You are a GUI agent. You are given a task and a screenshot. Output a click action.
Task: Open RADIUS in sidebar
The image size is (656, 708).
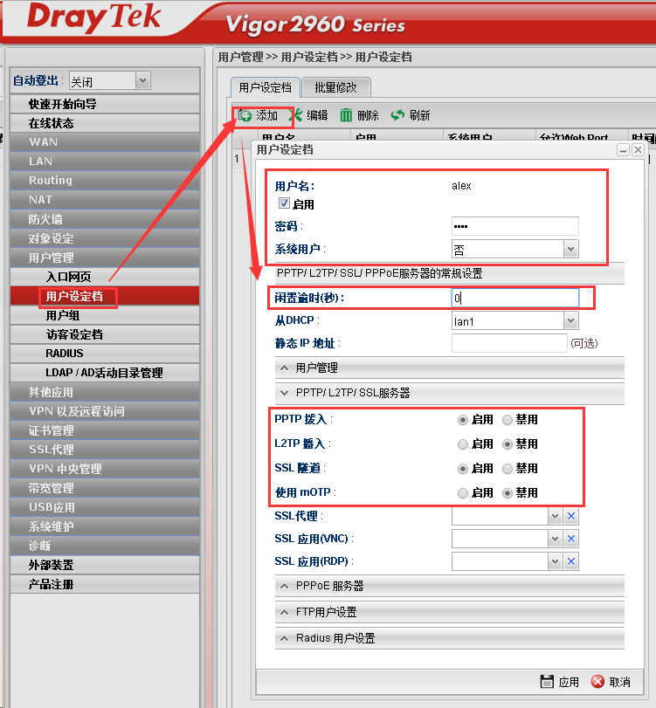click(x=105, y=354)
